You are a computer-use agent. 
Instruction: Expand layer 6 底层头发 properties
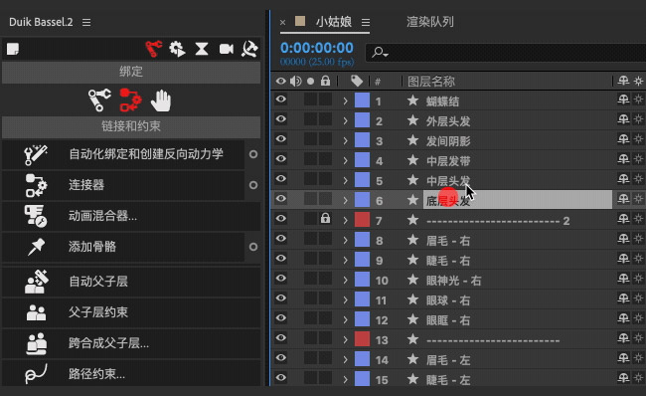click(346, 200)
